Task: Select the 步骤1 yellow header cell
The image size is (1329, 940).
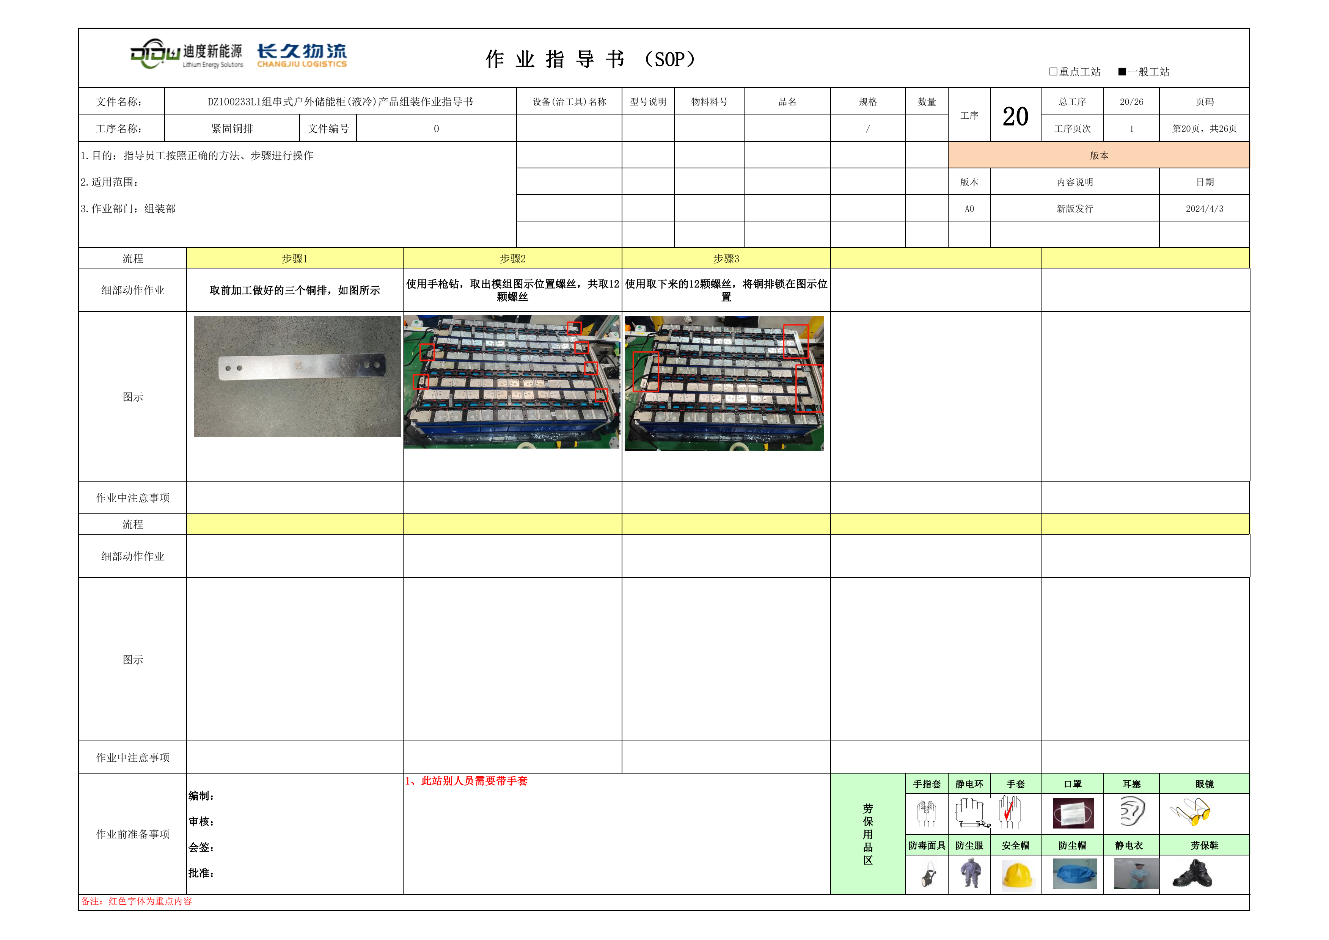Action: [295, 259]
